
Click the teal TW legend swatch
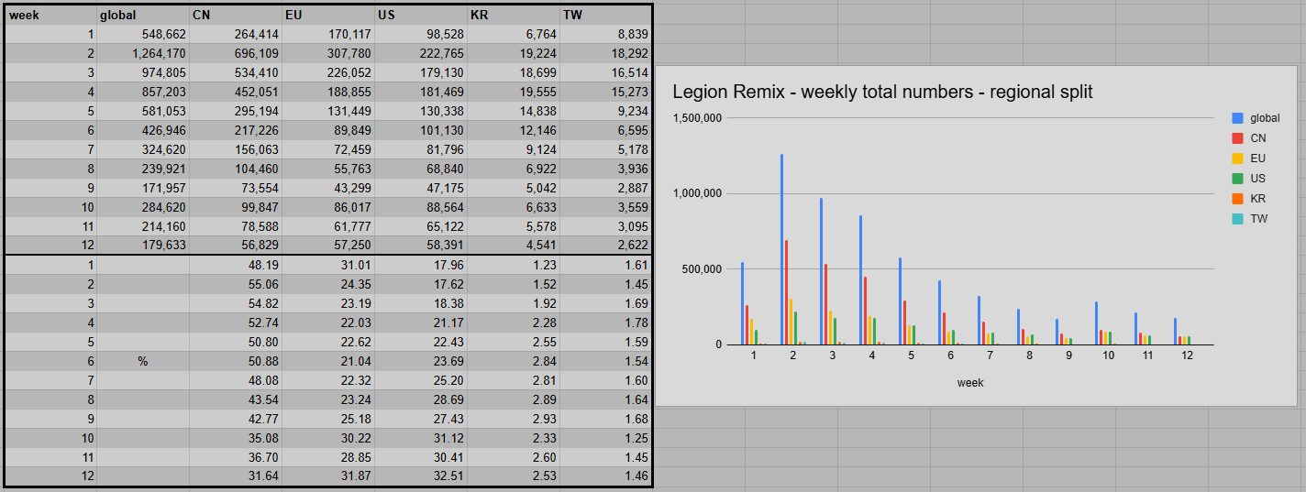(1237, 219)
